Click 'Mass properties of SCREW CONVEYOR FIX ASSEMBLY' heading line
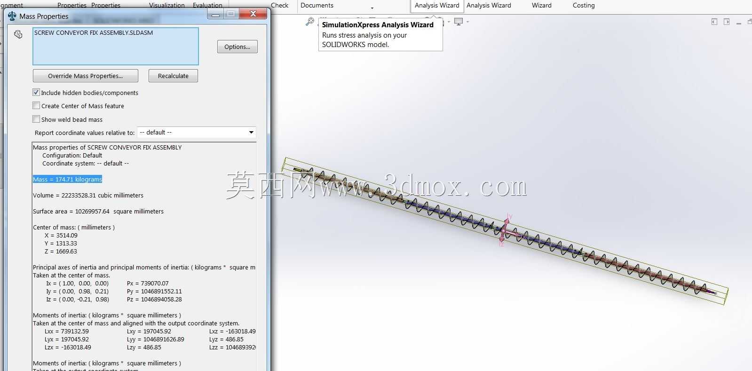 pyautogui.click(x=107, y=147)
